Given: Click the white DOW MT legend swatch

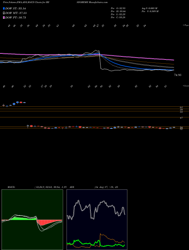Looking at the screenshot, I should [x=4, y=13].
